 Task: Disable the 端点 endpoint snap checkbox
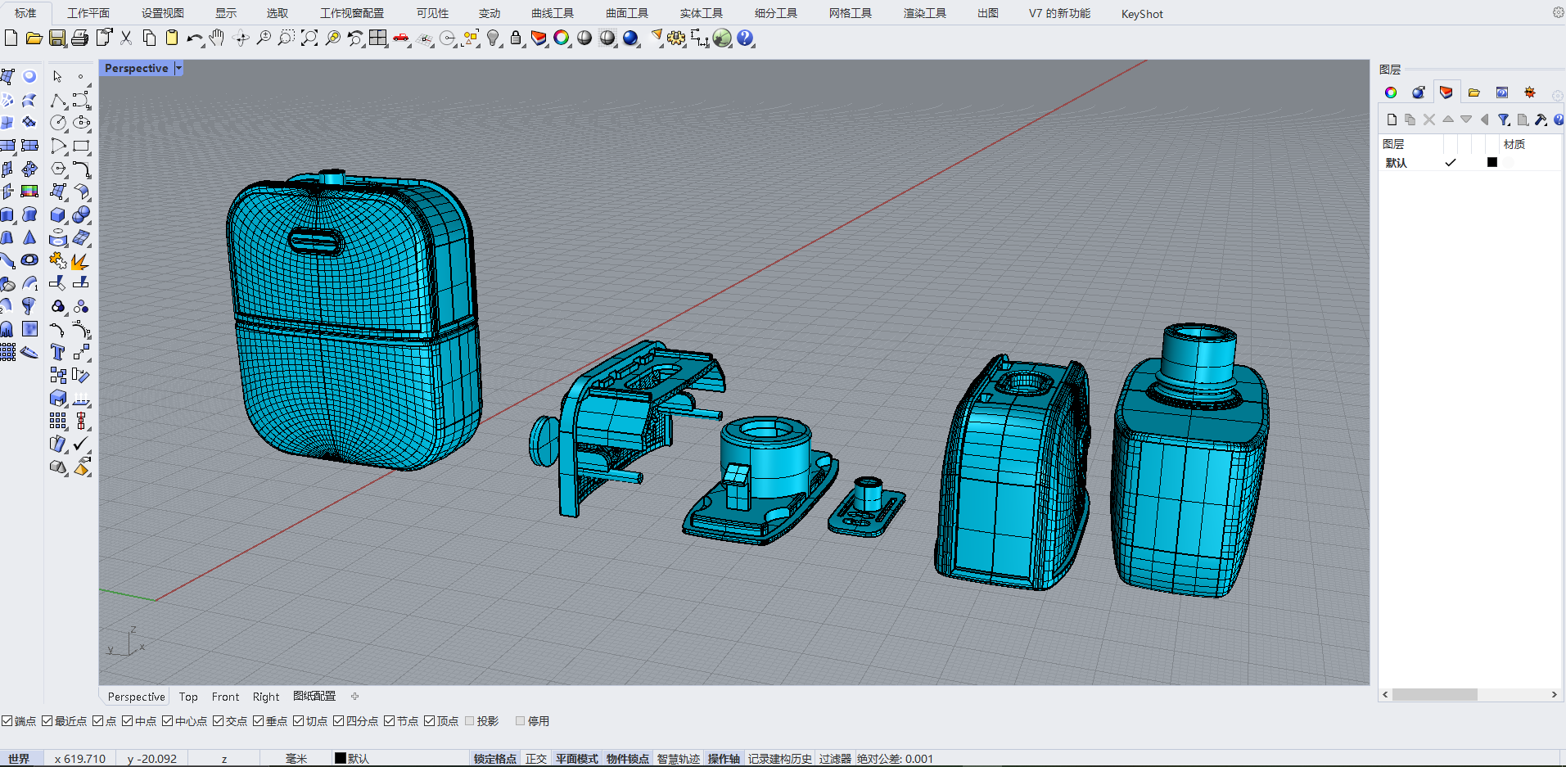tap(7, 720)
